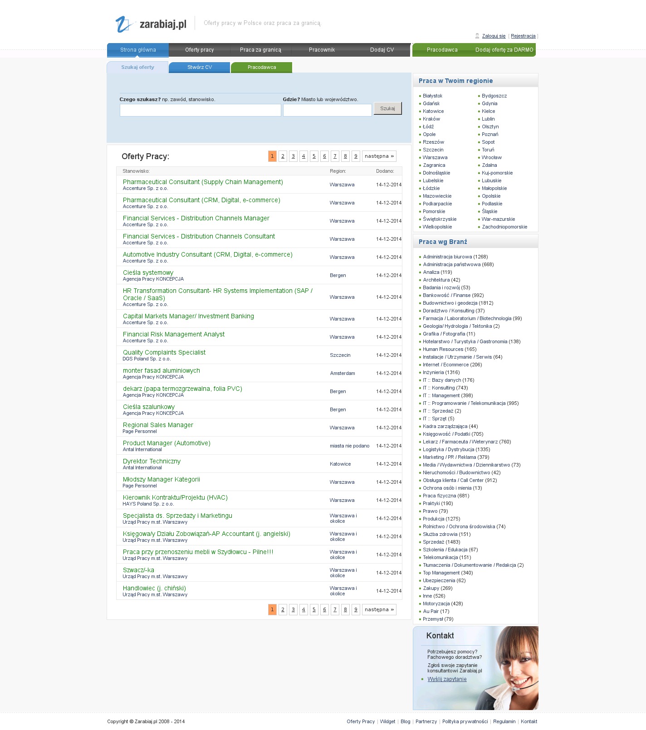Go to page 3 in bottom pagination
Screen dimensions: 646x730
tap(293, 609)
